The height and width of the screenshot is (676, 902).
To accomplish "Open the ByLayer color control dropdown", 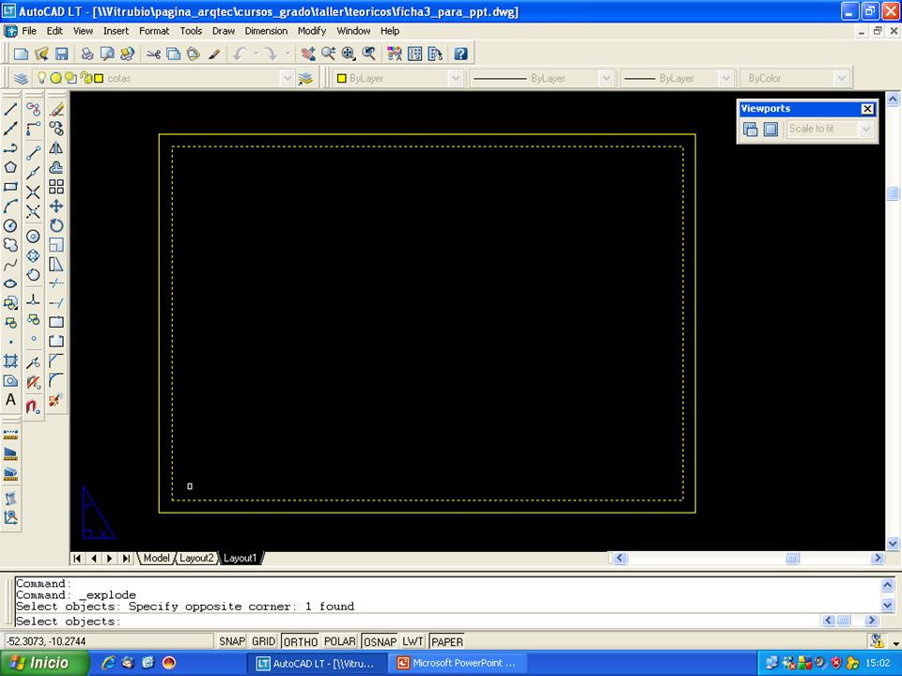I will point(456,78).
